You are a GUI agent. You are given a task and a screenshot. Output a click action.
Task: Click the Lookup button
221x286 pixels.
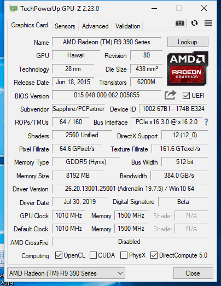tap(188, 42)
